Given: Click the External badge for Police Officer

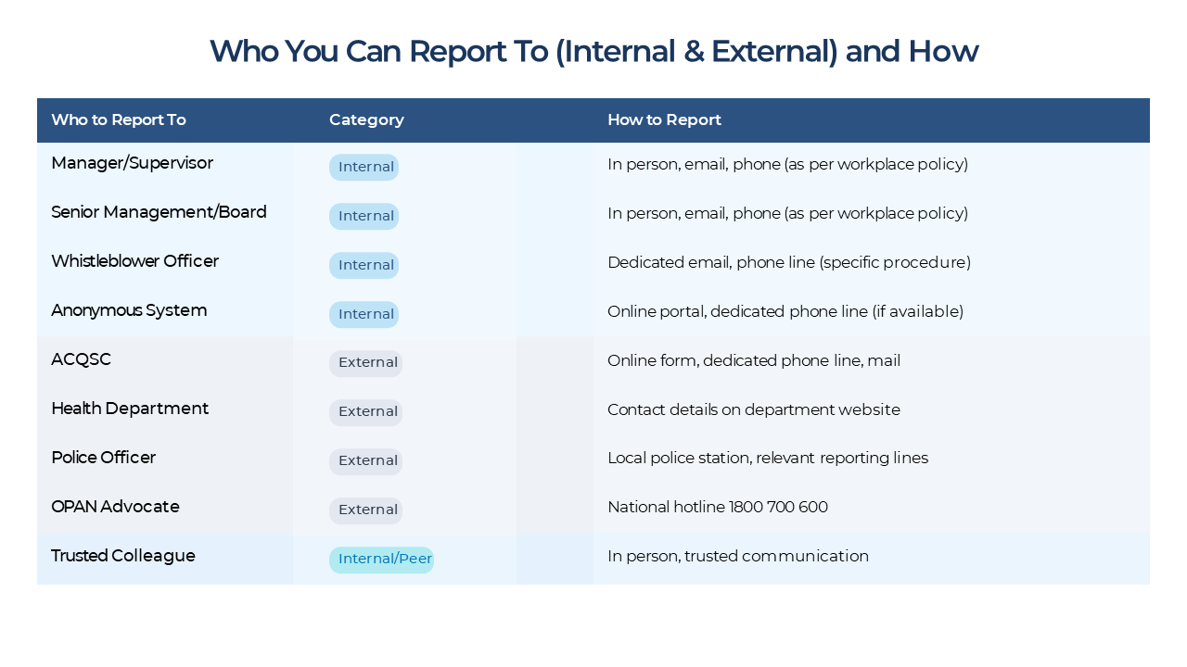Looking at the screenshot, I should 366,461.
